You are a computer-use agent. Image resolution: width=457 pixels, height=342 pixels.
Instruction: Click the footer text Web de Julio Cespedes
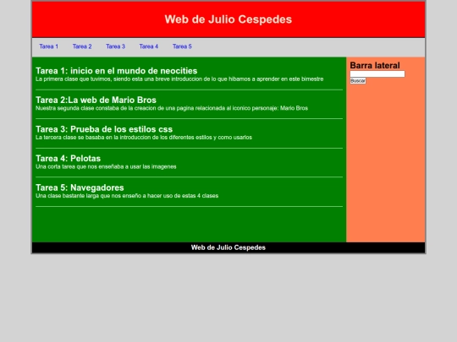pyautogui.click(x=228, y=247)
